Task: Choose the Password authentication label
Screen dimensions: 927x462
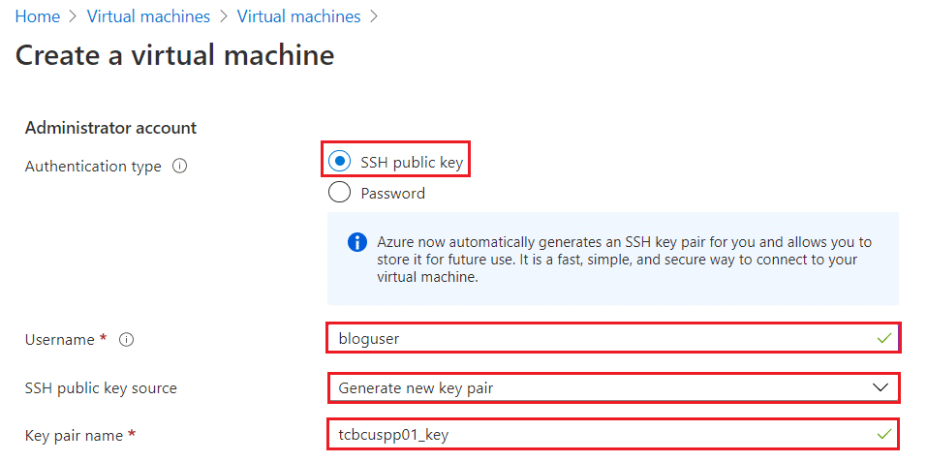Action: pos(392,193)
